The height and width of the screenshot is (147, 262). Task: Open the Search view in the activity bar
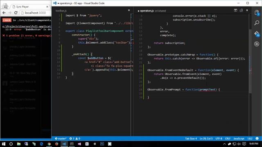257,23
